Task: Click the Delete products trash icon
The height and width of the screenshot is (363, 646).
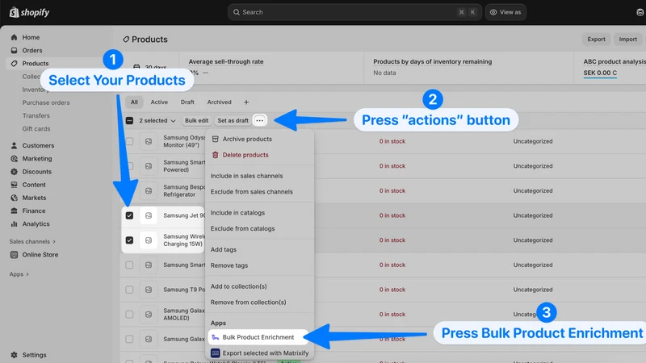Action: 215,155
